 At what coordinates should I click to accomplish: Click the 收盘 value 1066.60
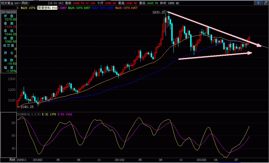click(x=11, y=42)
